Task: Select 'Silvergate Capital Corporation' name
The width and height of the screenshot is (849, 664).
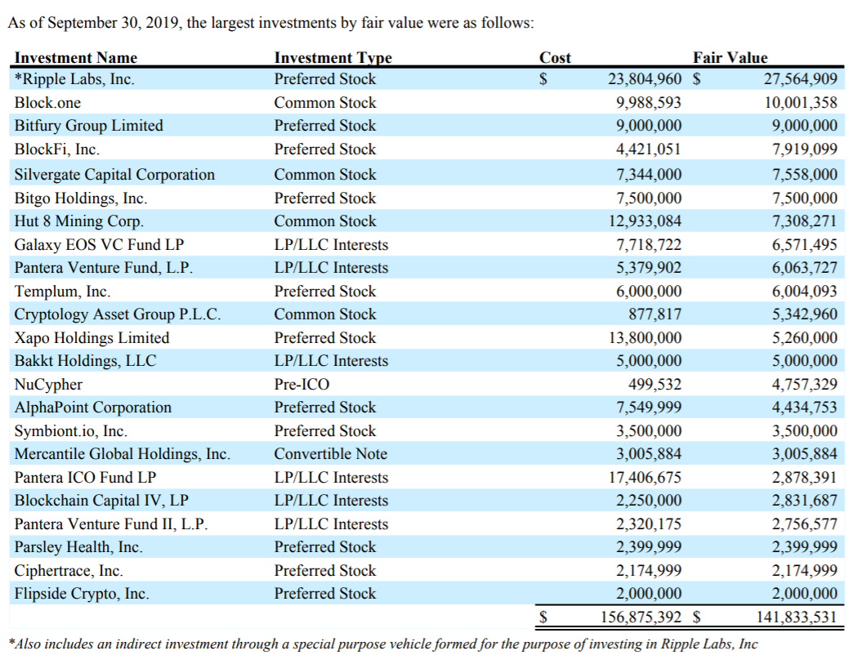Action: pyautogui.click(x=114, y=174)
